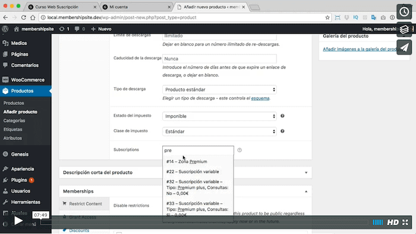The height and width of the screenshot is (234, 416).
Task: Share video with paper plane icon
Action: pos(404,47)
